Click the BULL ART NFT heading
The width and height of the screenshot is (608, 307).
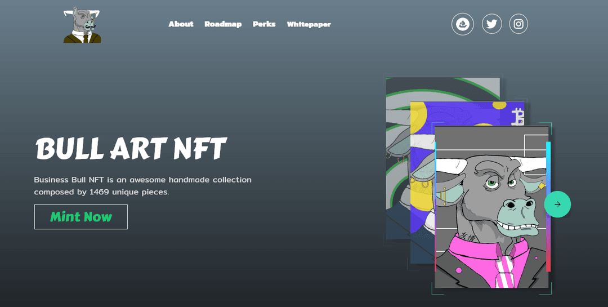[131, 149]
